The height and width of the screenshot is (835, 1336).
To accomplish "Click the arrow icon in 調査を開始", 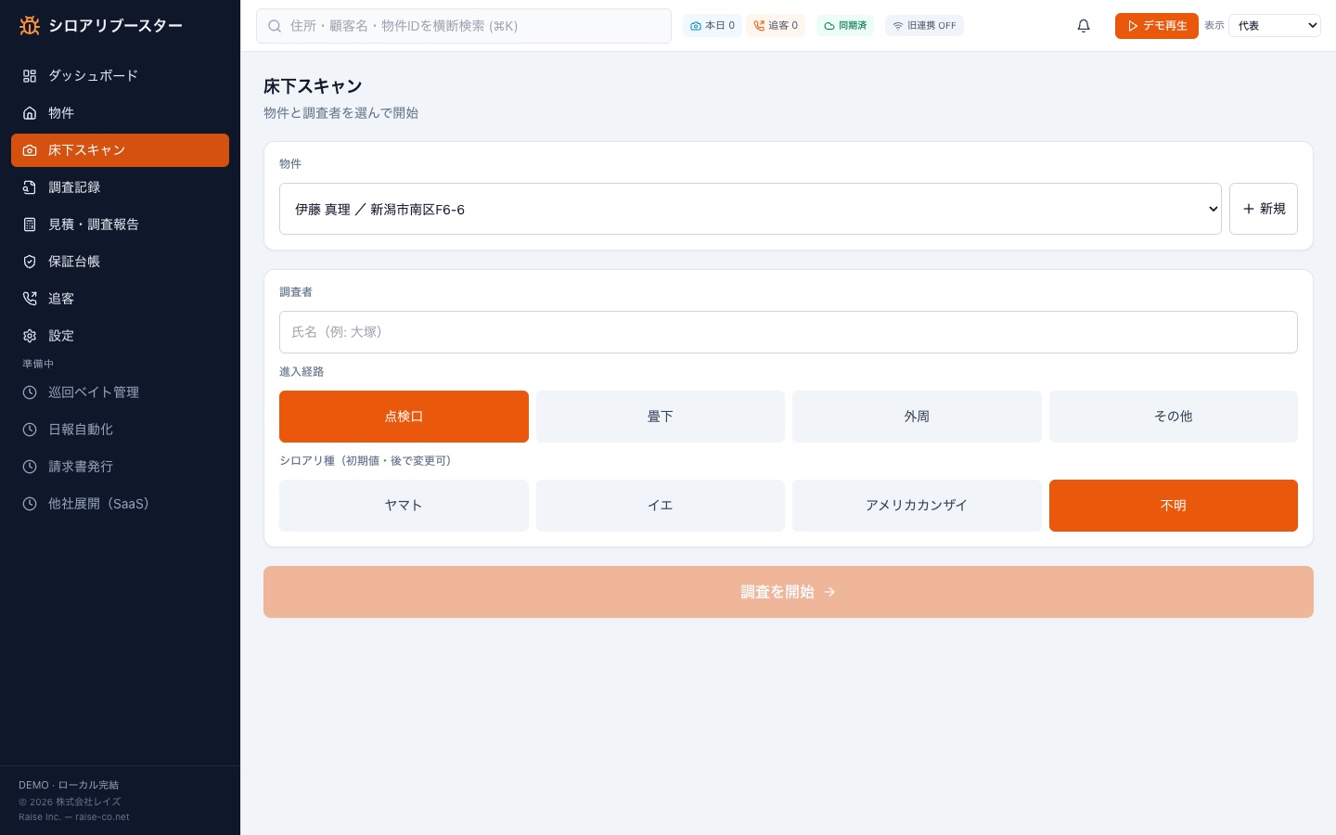I will click(829, 592).
